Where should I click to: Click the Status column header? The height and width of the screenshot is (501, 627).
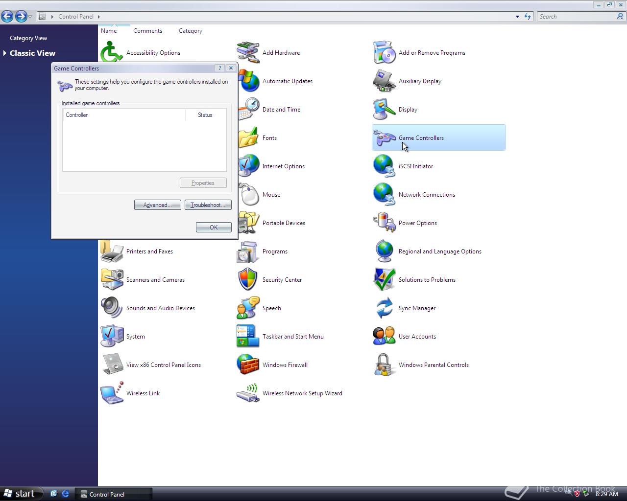click(x=206, y=115)
